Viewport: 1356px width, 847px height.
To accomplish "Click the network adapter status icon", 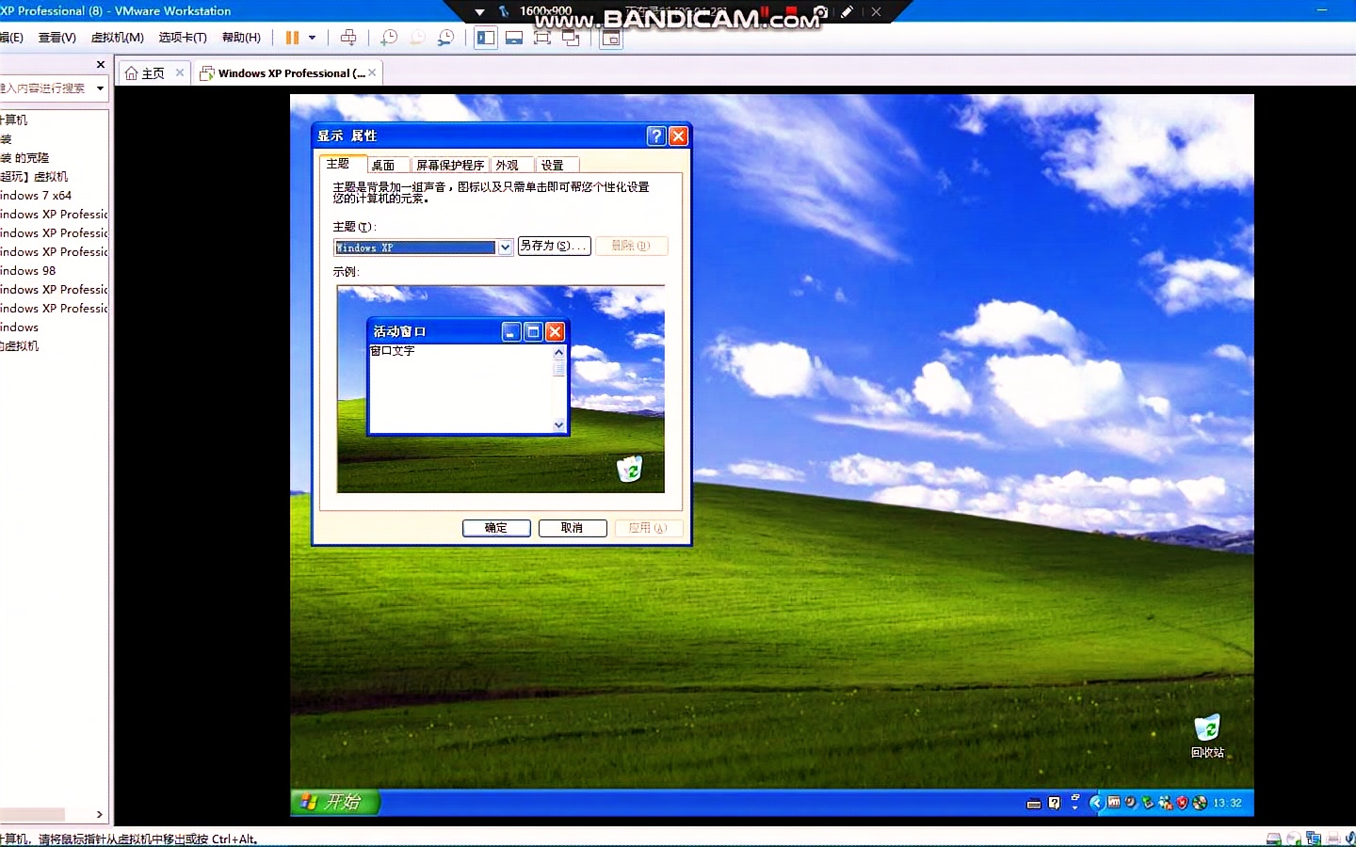I will click(1314, 839).
